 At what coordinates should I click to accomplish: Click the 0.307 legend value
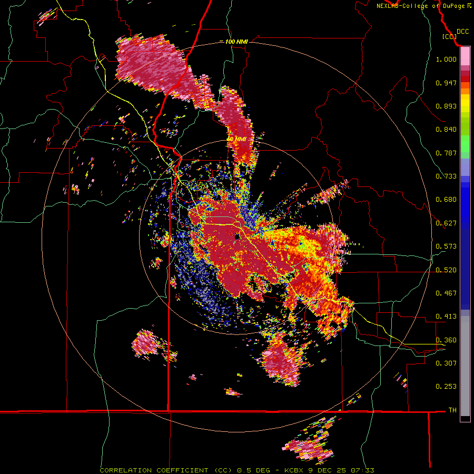coord(446,363)
